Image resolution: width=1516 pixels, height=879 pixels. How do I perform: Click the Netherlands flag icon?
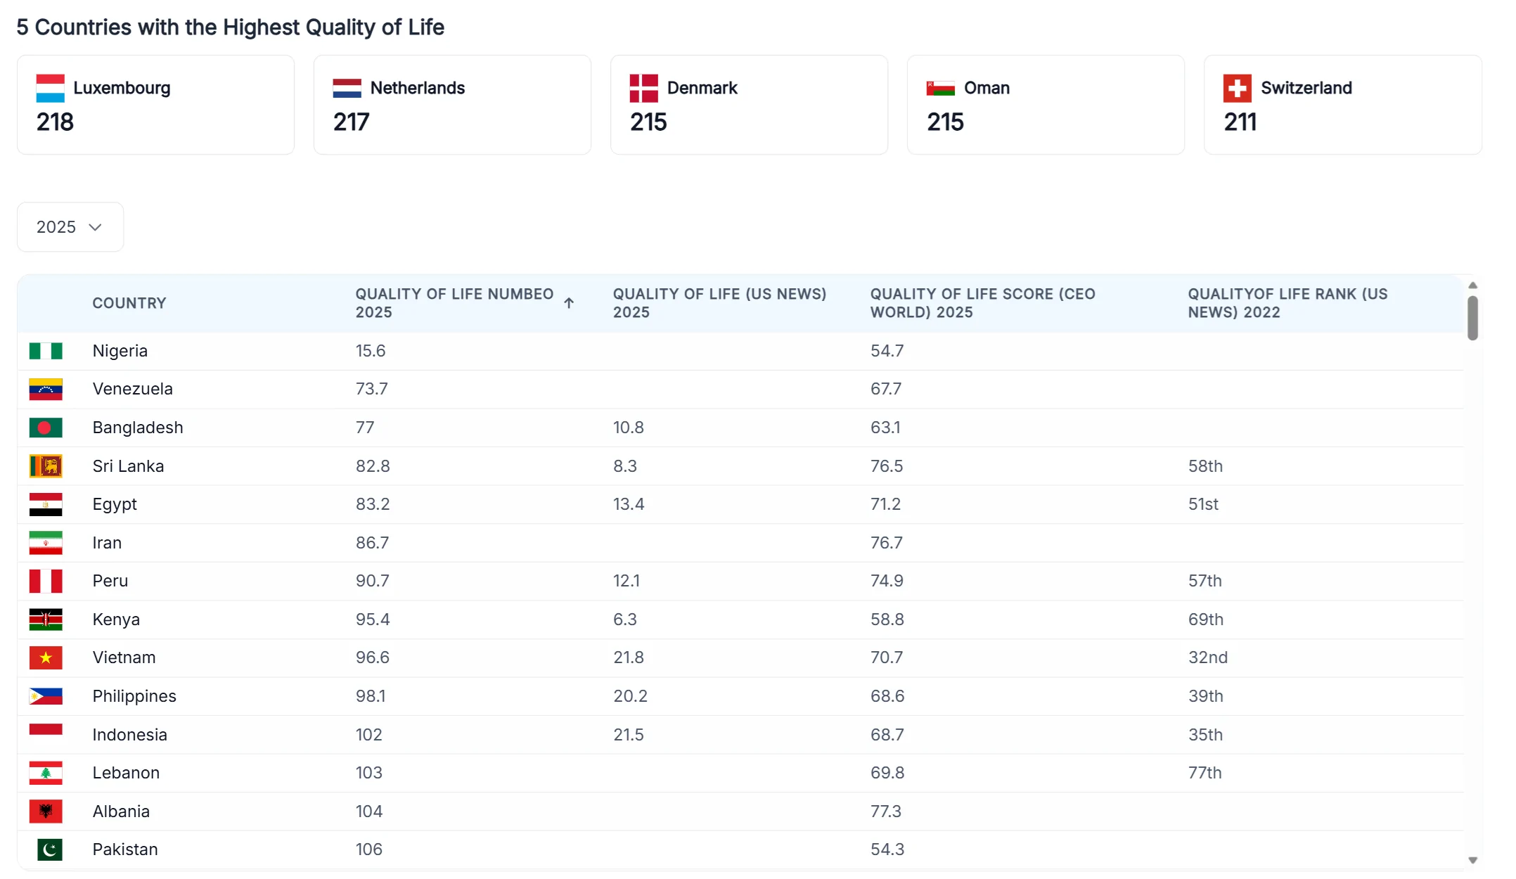[347, 88]
